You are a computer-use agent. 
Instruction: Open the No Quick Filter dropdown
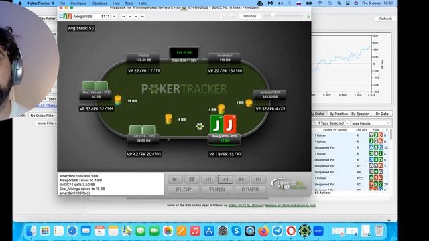[42, 116]
